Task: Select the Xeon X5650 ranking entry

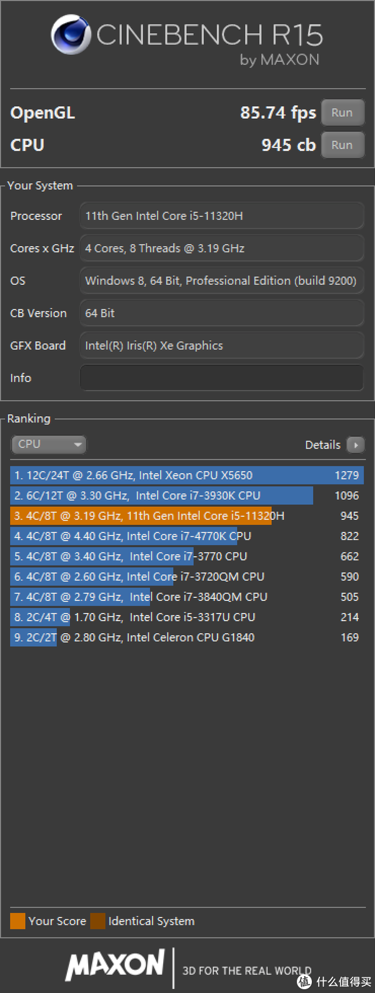Action: click(187, 476)
